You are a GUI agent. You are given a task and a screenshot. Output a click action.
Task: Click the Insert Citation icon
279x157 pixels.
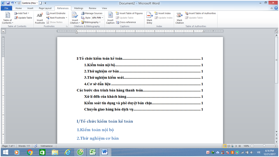point(74,18)
